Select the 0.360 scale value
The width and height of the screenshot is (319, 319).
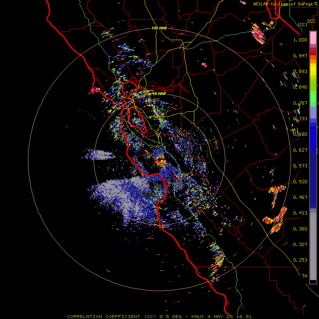300,229
